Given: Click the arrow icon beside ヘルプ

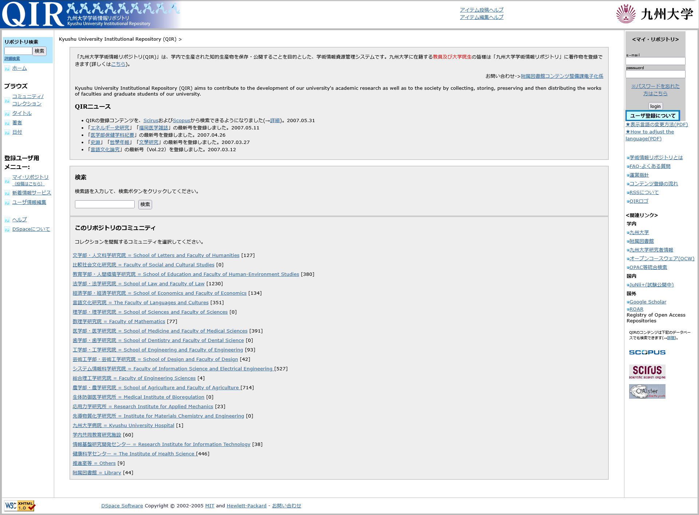Looking at the screenshot, I should [x=7, y=220].
